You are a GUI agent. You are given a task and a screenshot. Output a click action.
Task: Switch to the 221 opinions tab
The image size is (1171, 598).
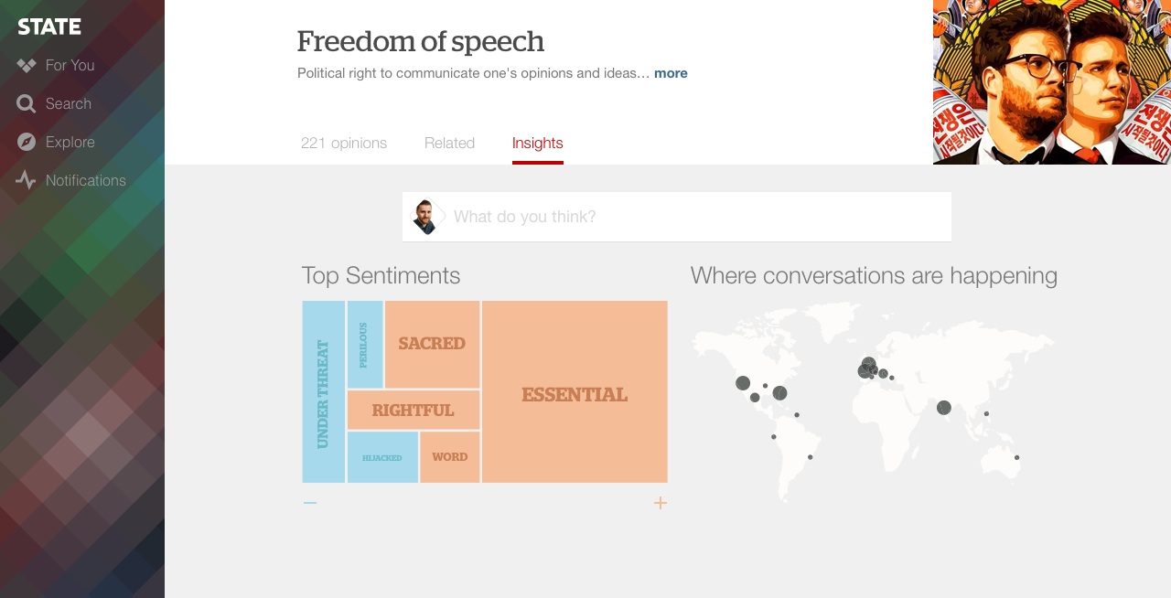(344, 143)
